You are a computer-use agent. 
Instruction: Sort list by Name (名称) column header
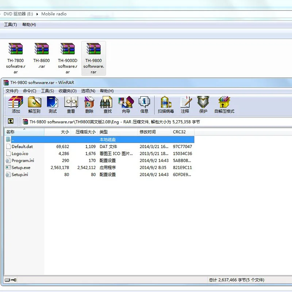click(x=24, y=132)
